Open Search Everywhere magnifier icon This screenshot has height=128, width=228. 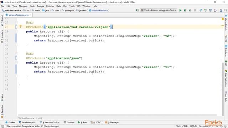pos(226,10)
